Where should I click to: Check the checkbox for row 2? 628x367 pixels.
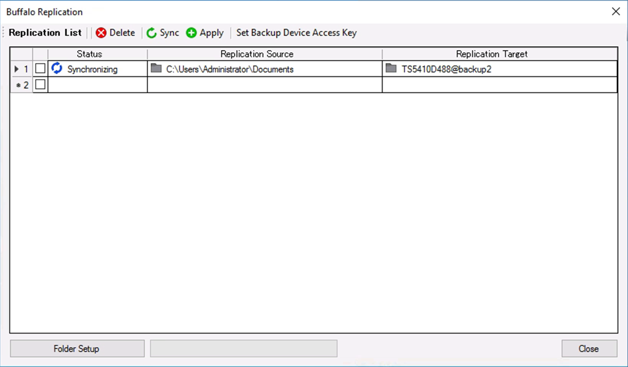pyautogui.click(x=40, y=85)
